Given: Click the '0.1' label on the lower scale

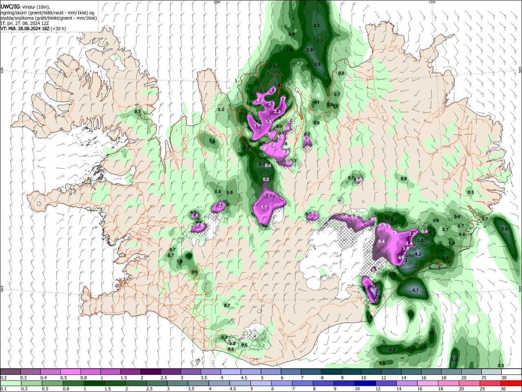Looking at the screenshot, I should [3, 389].
